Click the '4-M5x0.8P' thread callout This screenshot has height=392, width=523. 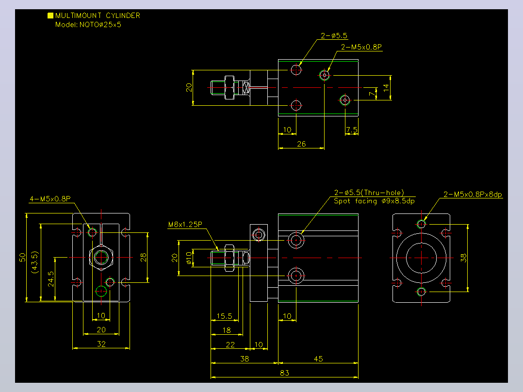(x=50, y=199)
